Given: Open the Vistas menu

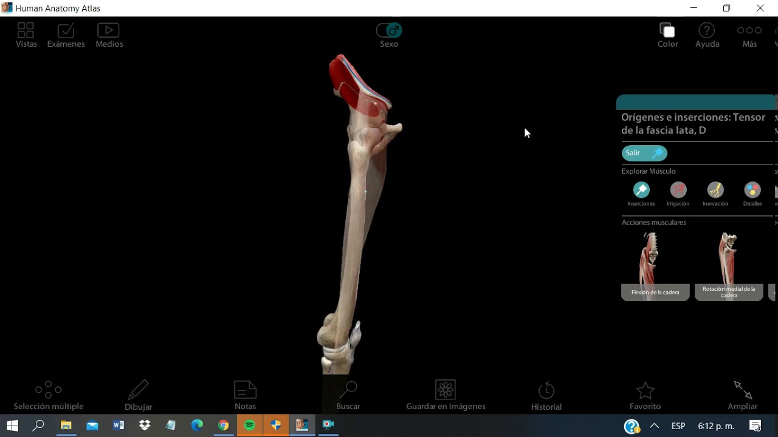Looking at the screenshot, I should click(26, 35).
